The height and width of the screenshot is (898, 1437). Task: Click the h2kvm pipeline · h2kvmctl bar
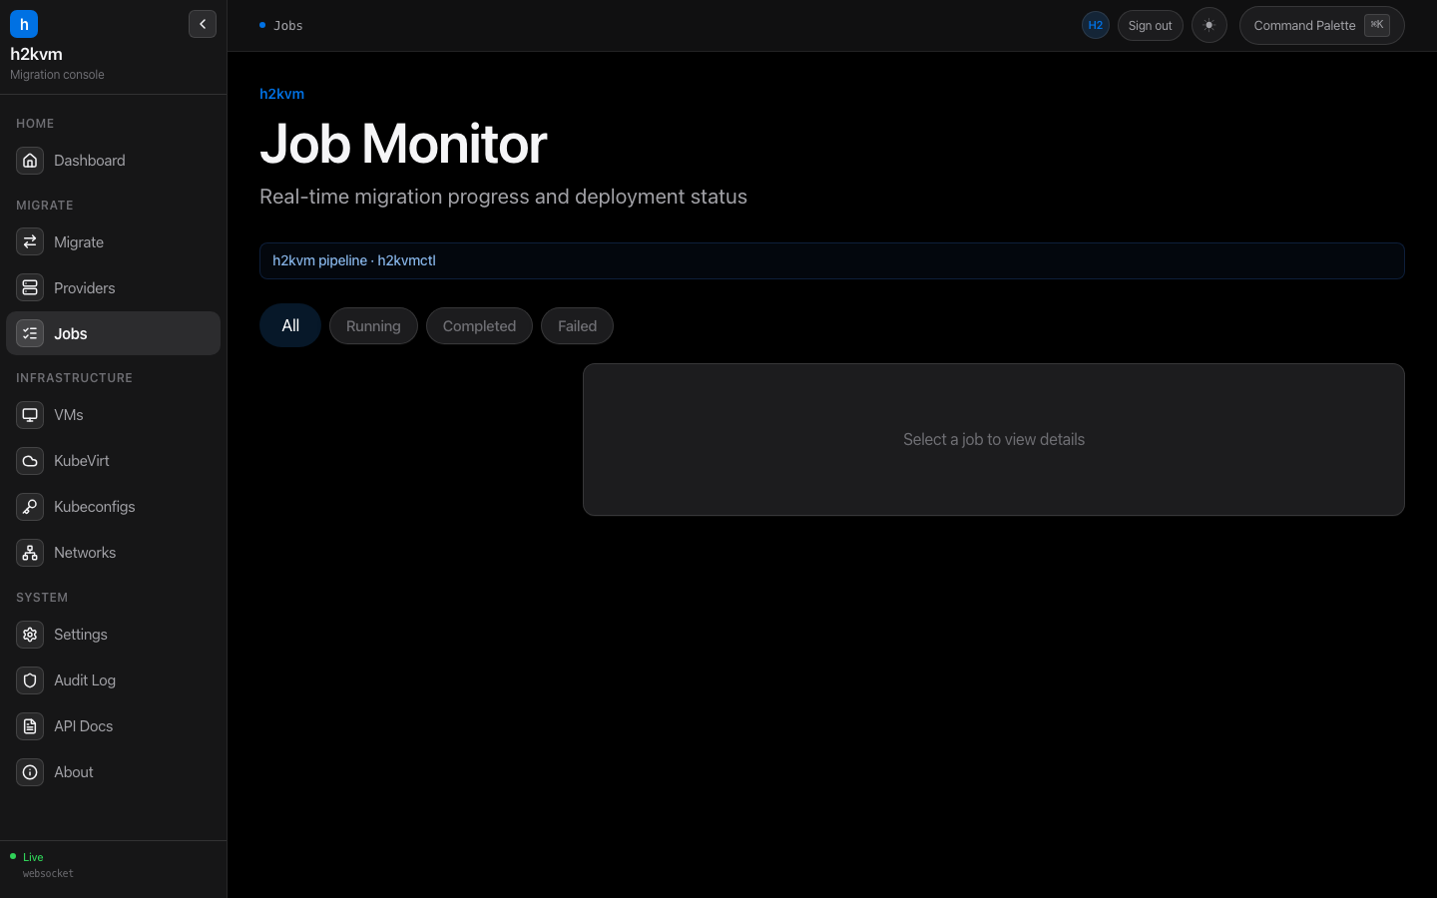click(x=832, y=260)
